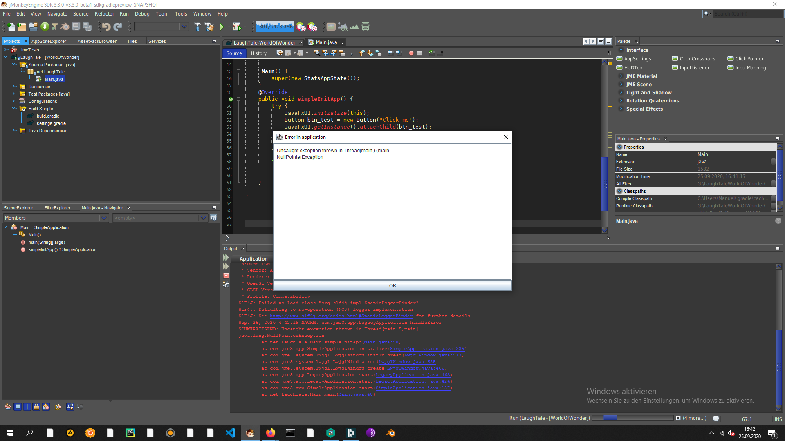Click Clean and Build hammer-broom icon
Screen dimensions: 785x441
(x=209, y=27)
